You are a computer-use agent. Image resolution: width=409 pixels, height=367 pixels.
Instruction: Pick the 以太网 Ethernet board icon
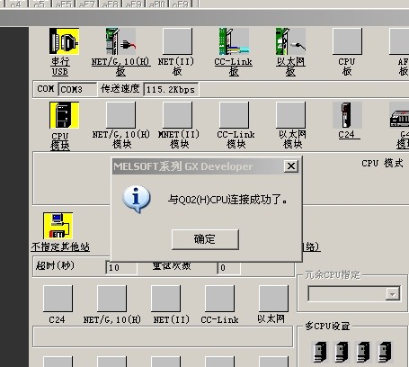click(290, 41)
